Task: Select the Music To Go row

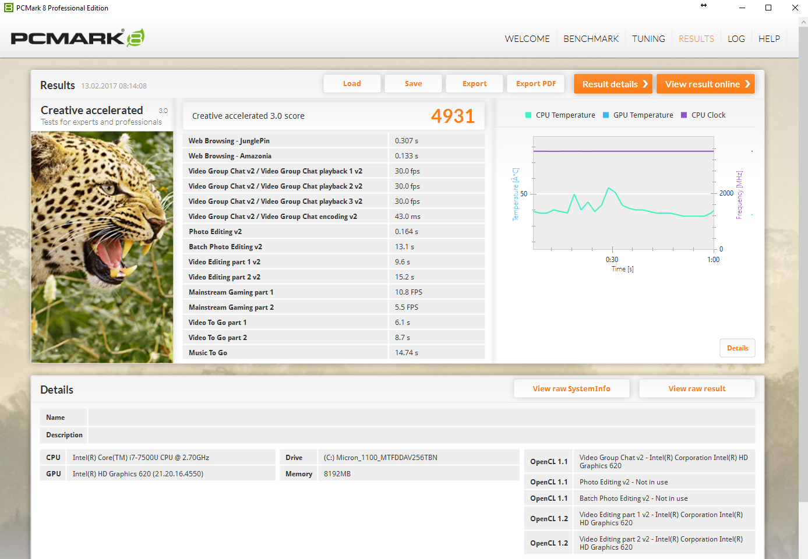Action: tap(334, 353)
